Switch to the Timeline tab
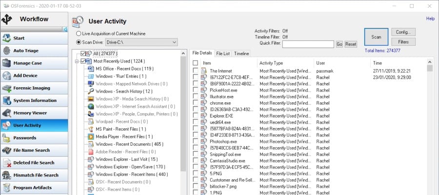Screen dimensions: 439x195 [x=241, y=54]
